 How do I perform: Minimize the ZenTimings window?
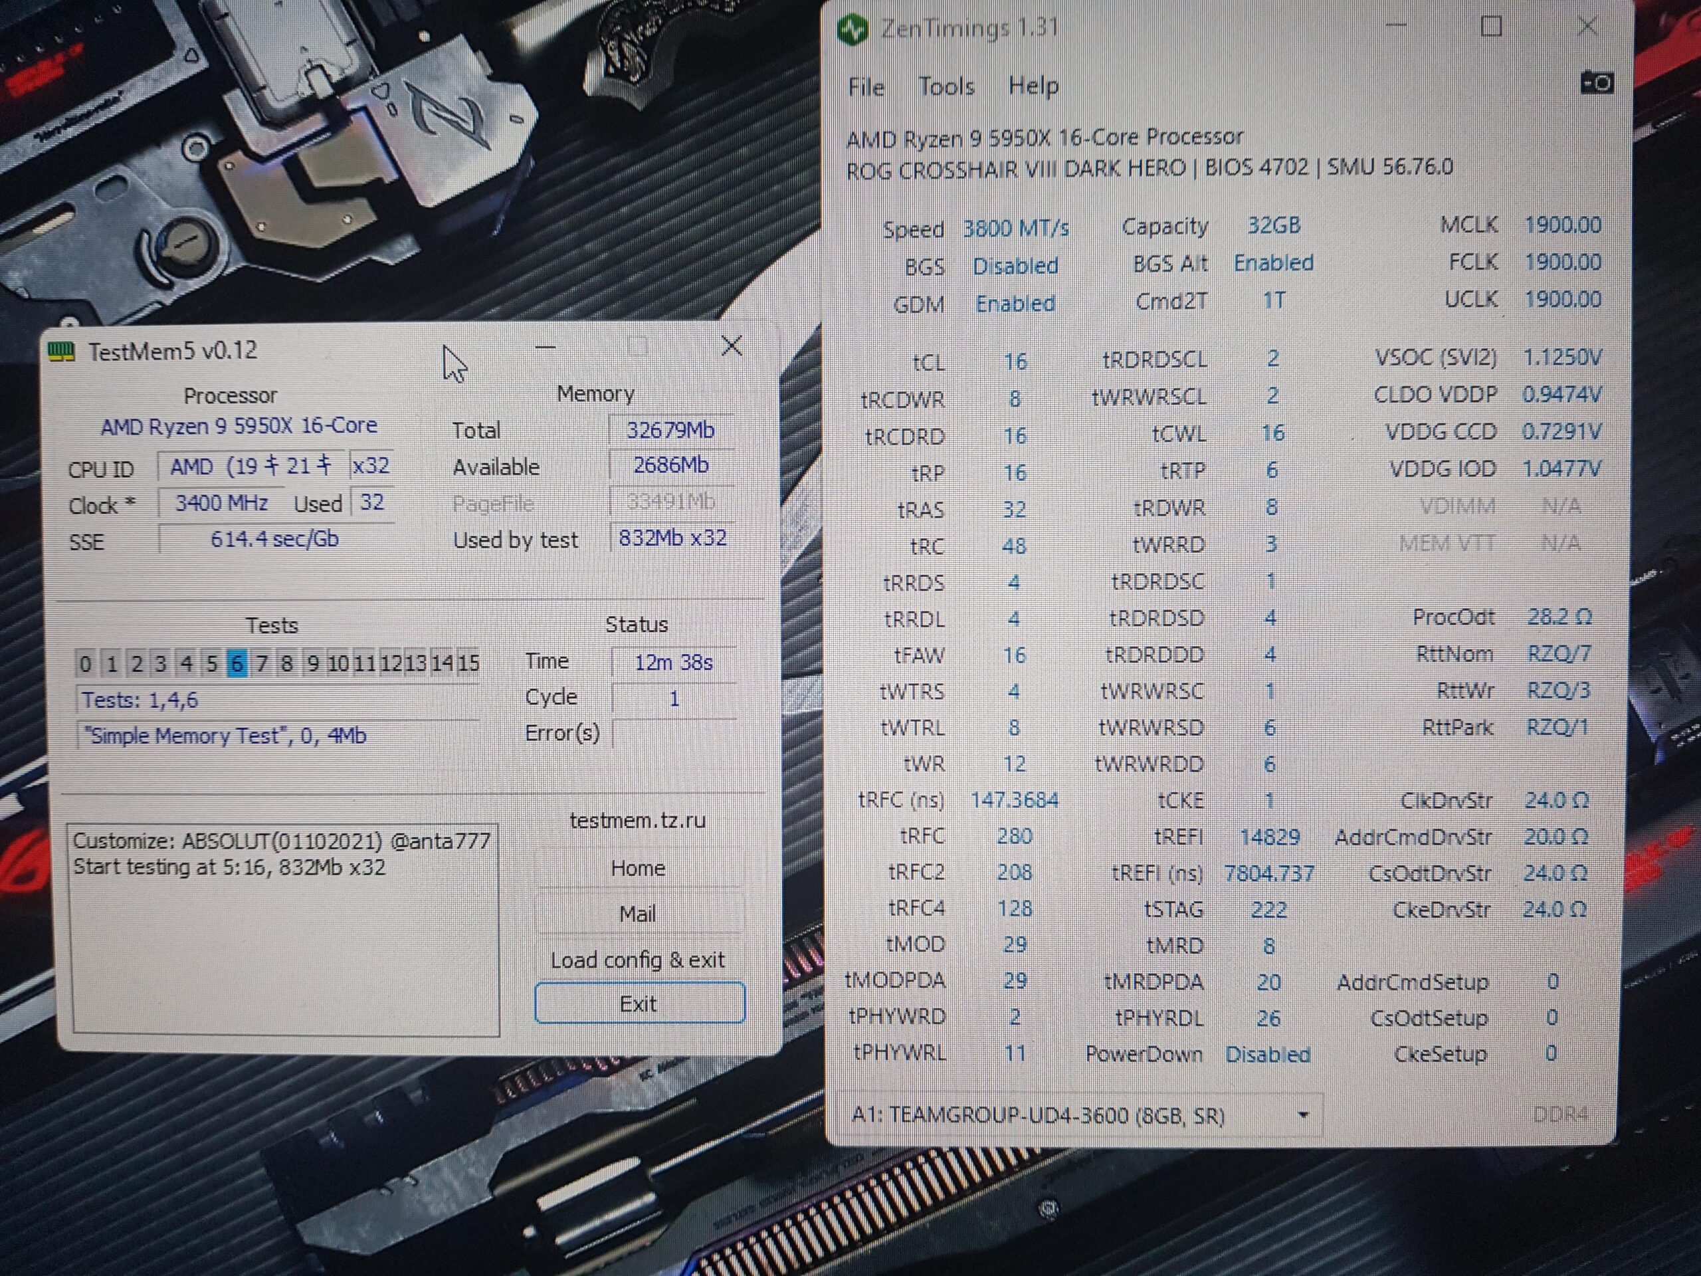(1396, 25)
